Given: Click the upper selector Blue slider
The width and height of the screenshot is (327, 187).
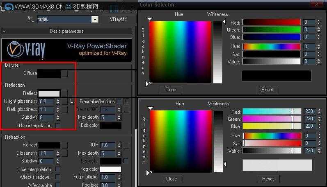Looking at the screenshot, I should (272, 37).
